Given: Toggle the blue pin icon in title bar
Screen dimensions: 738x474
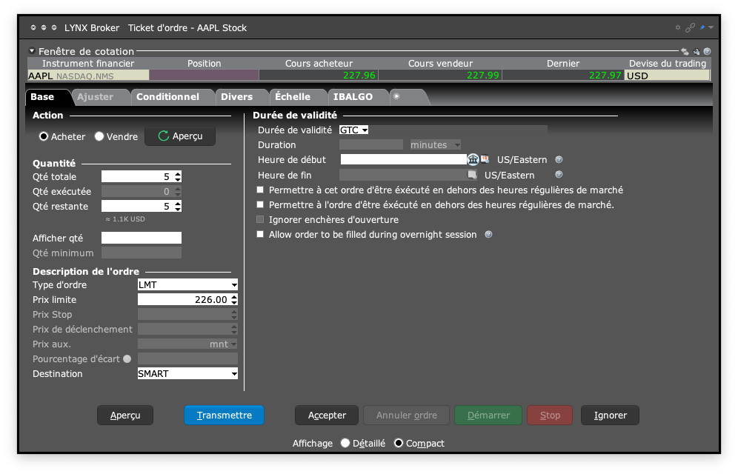Looking at the screenshot, I should 702,27.
